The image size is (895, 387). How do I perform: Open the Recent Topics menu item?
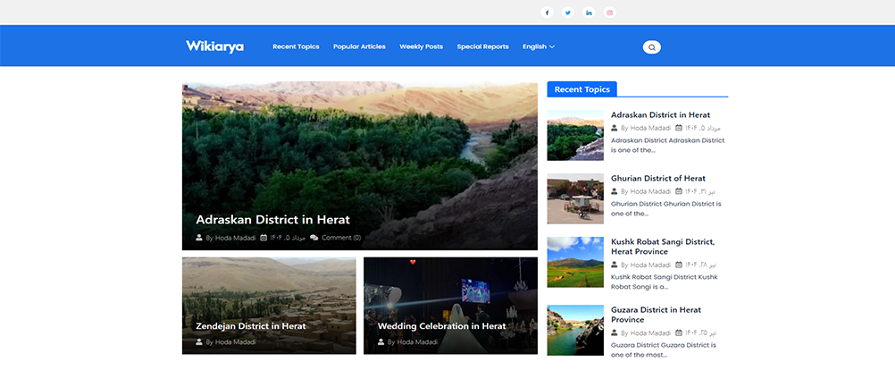pos(296,46)
